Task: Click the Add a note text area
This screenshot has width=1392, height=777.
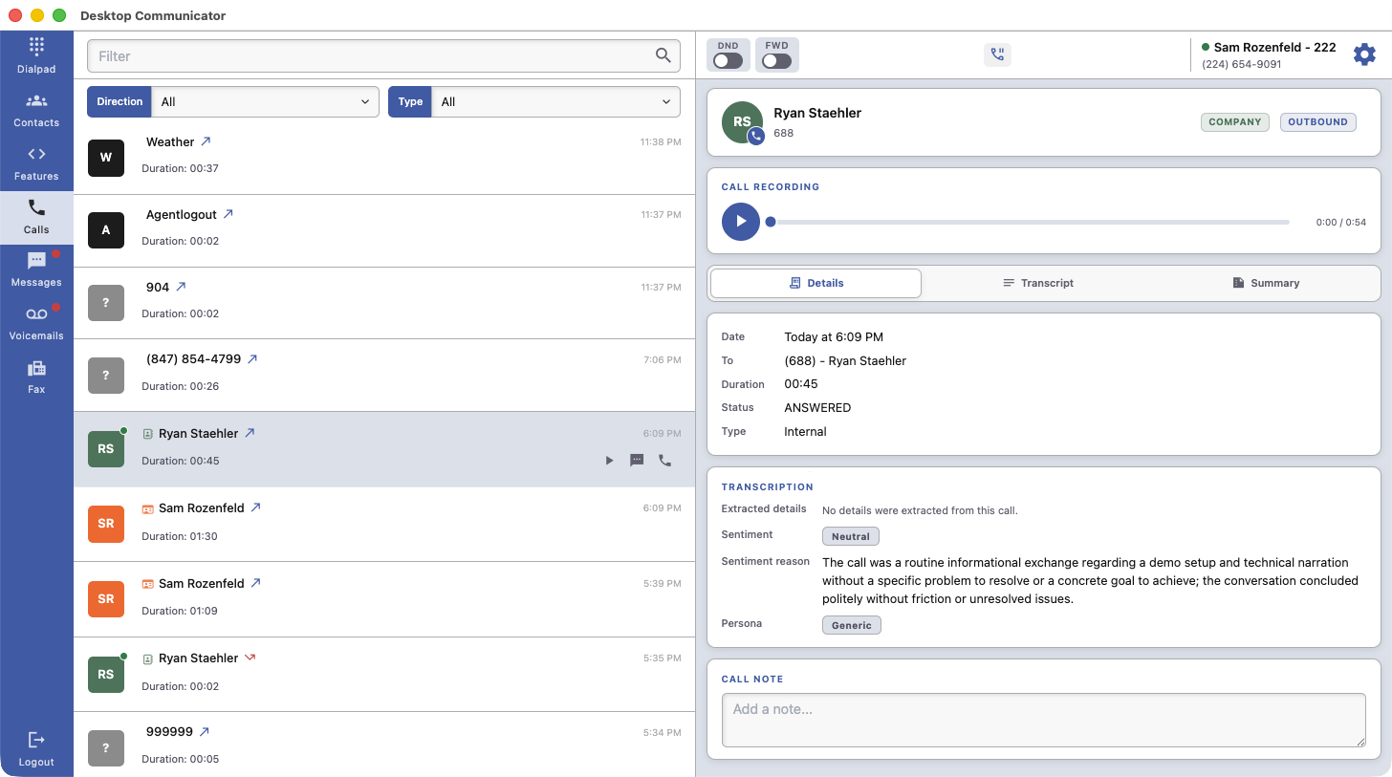Action: coord(1043,720)
